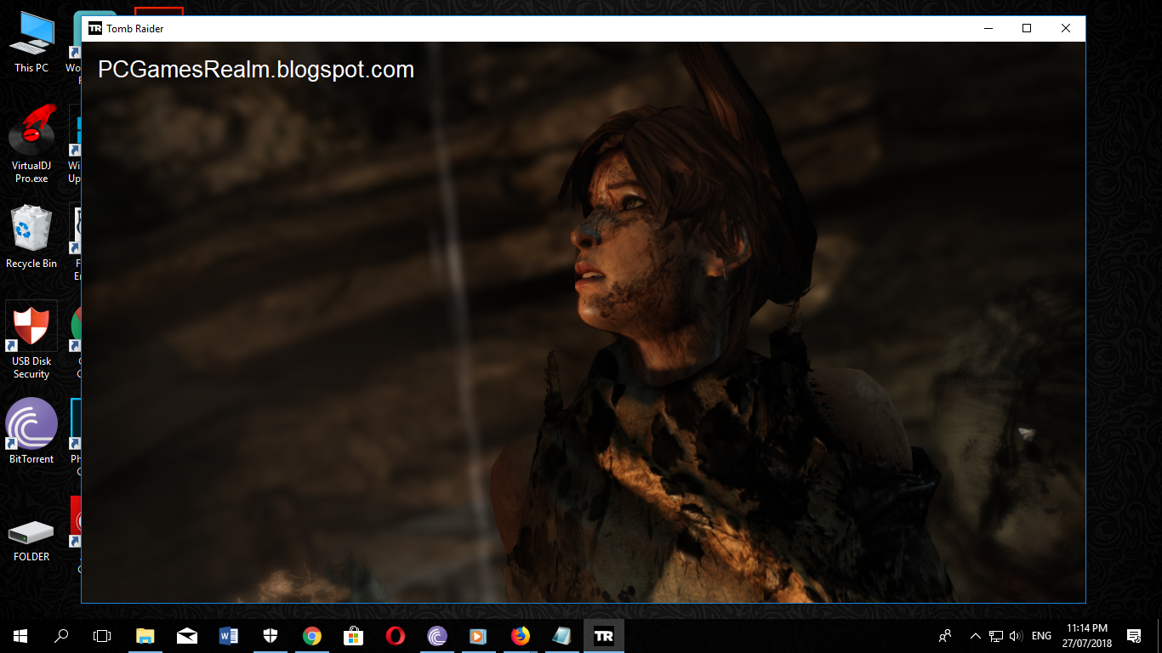Open Microsoft Store from taskbar
This screenshot has width=1162, height=653.
(354, 635)
